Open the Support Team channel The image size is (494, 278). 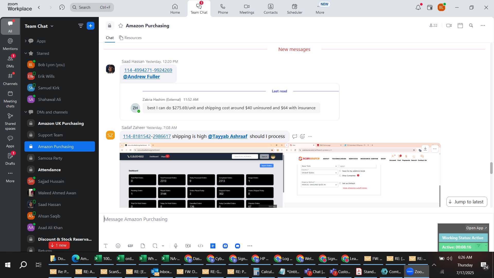pos(60,135)
